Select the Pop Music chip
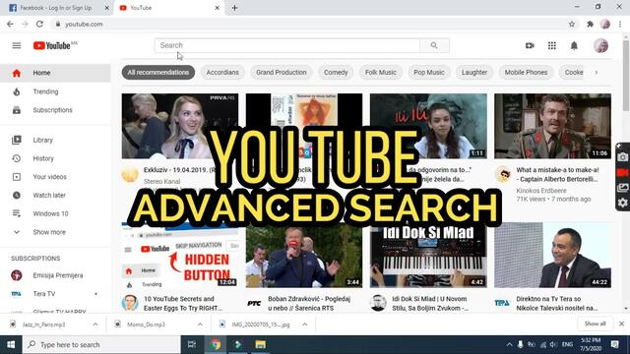This screenshot has width=630, height=354. pyautogui.click(x=429, y=72)
